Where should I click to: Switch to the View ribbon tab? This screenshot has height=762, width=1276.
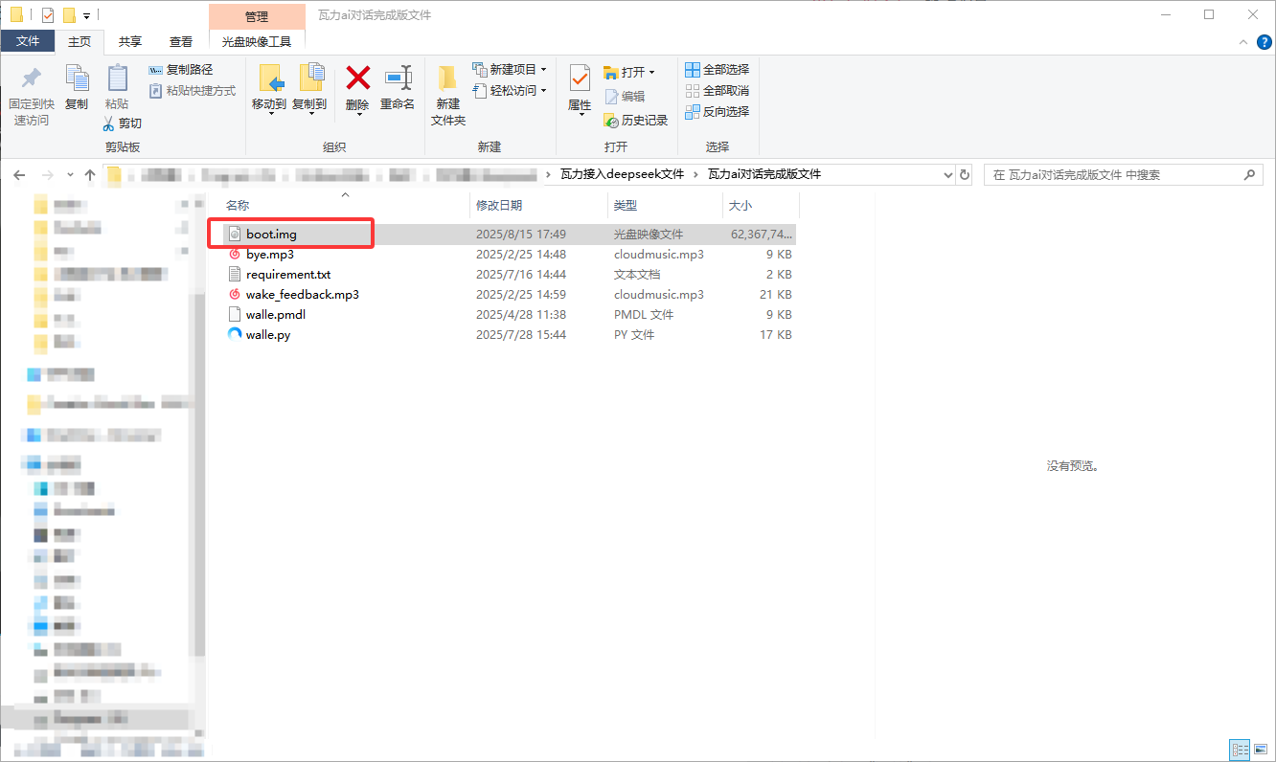coord(181,41)
